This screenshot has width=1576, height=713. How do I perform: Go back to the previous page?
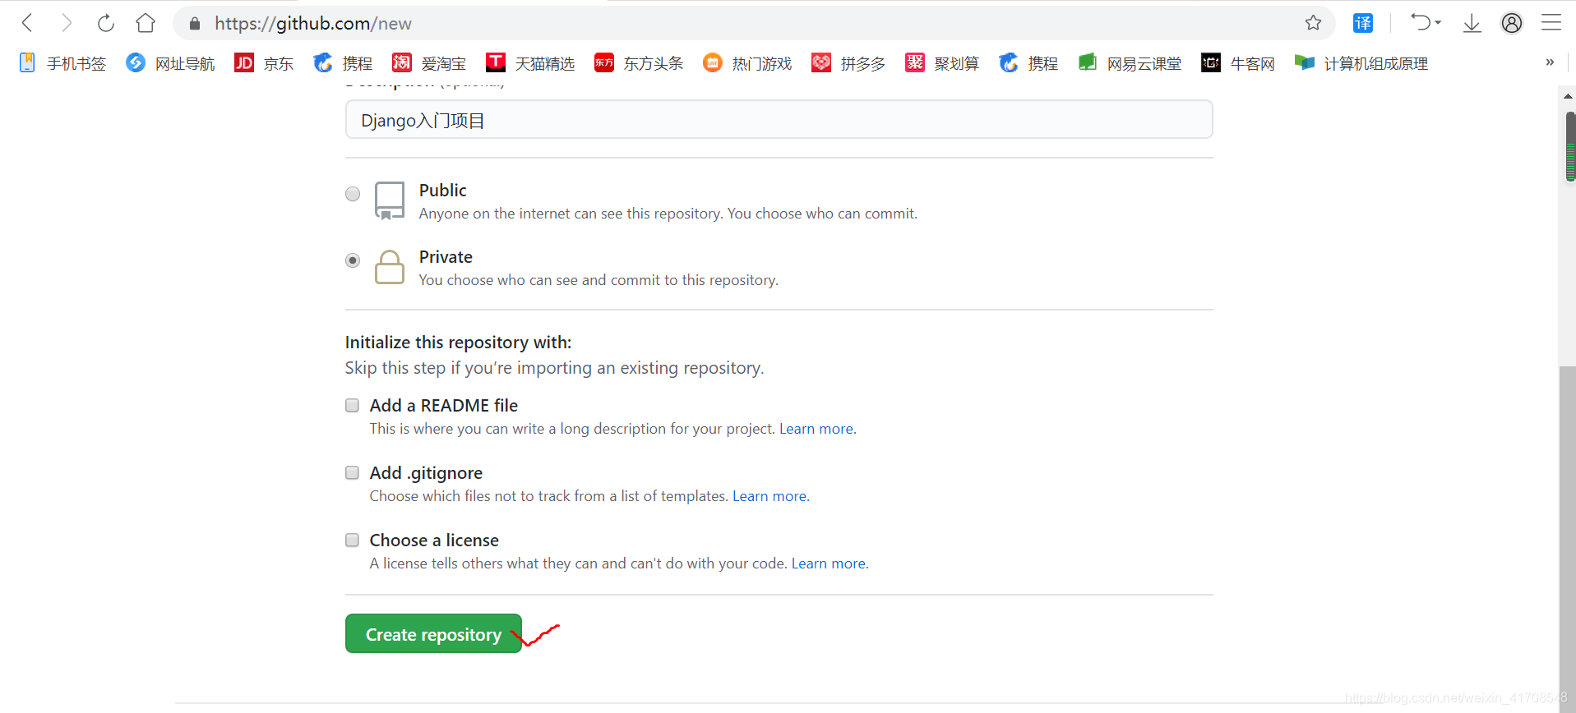[27, 23]
